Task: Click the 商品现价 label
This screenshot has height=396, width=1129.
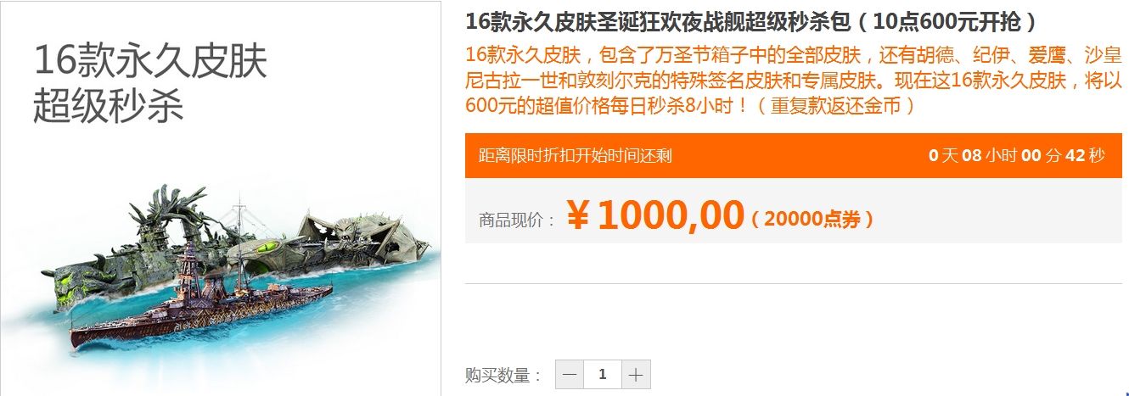Action: coord(518,220)
